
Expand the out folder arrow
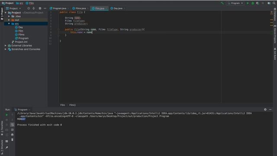pos(9,20)
